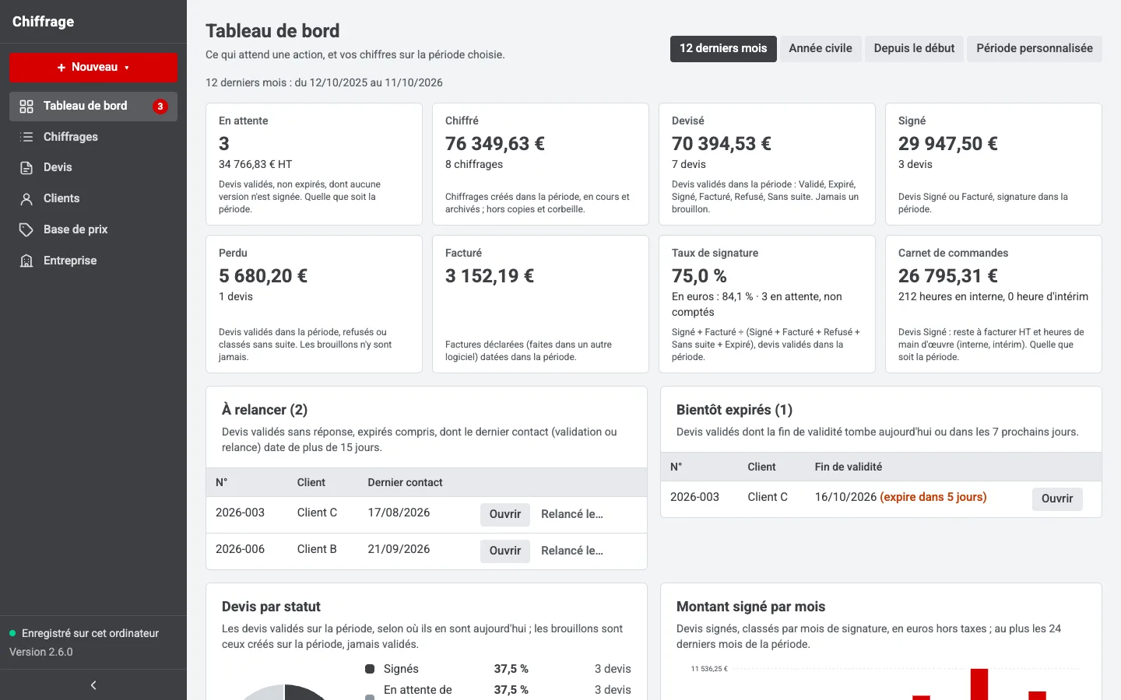Switch to Année civile period

click(x=821, y=48)
